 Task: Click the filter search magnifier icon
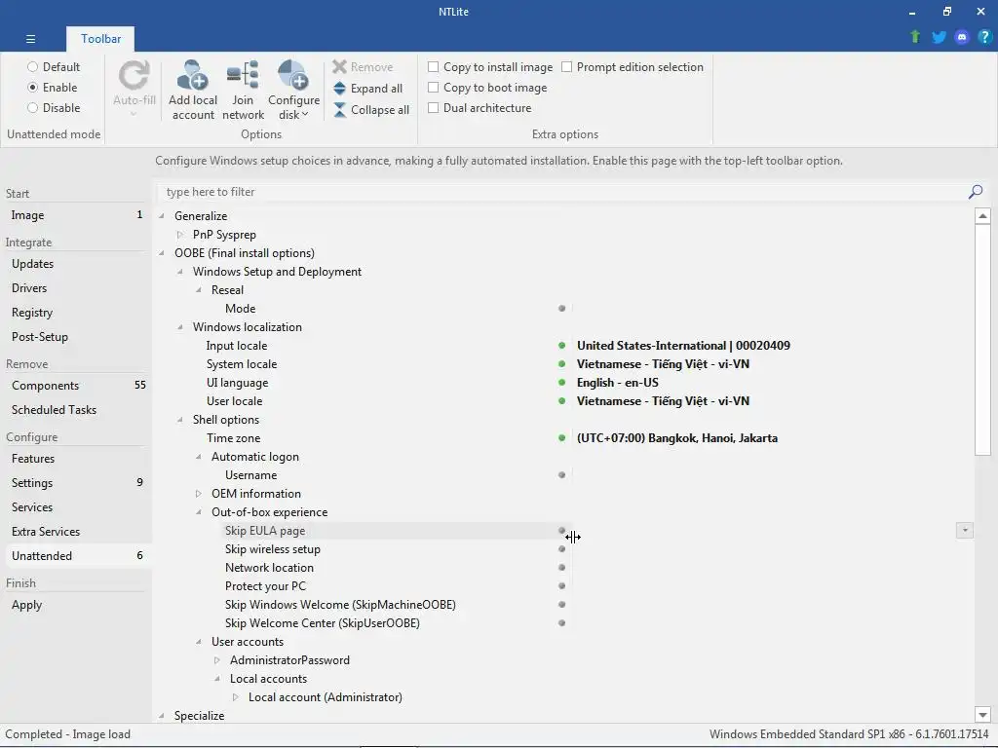coord(975,192)
